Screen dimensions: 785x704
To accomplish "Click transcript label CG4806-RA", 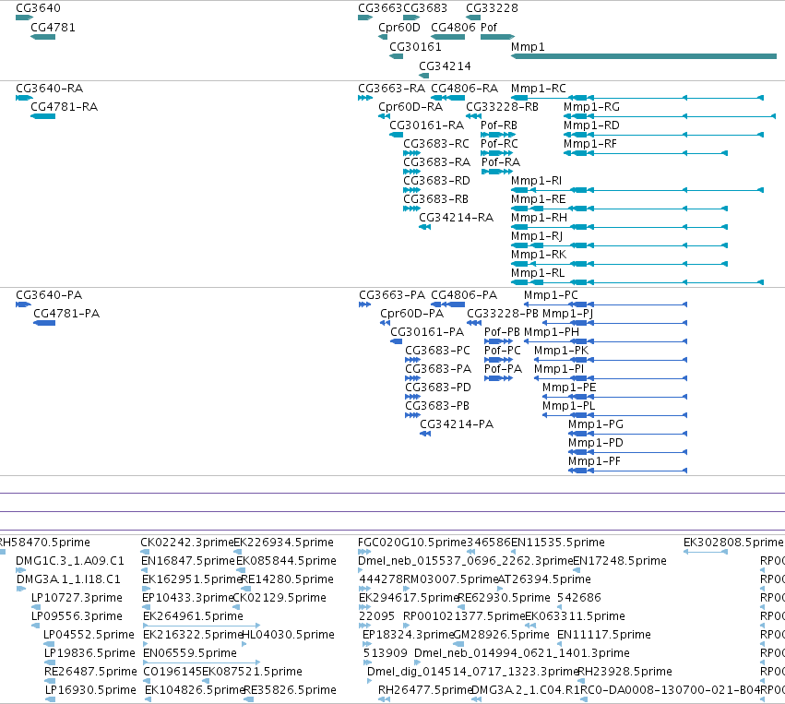I will [x=465, y=89].
